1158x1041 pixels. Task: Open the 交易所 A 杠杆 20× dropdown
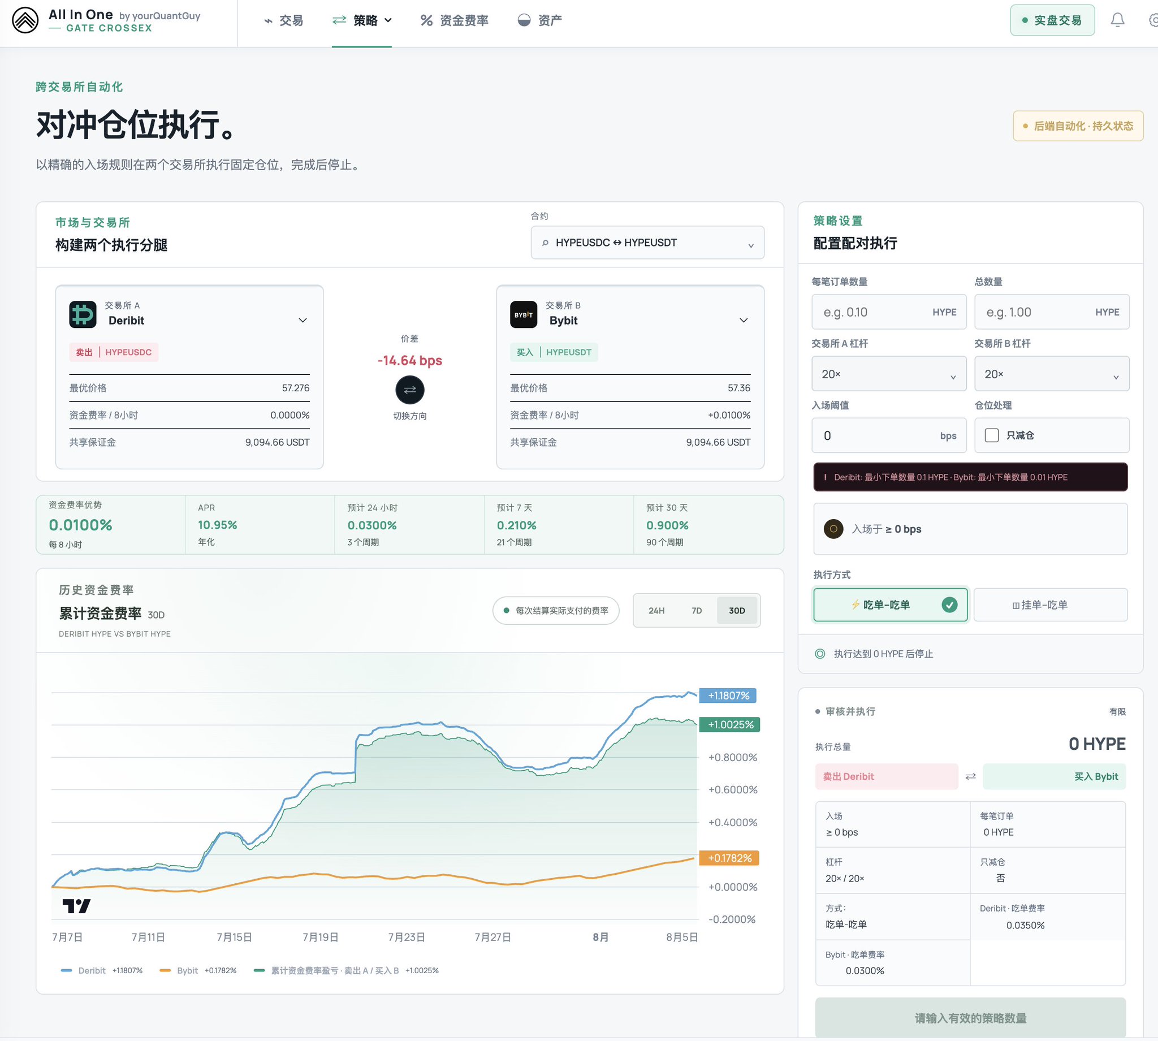(889, 374)
